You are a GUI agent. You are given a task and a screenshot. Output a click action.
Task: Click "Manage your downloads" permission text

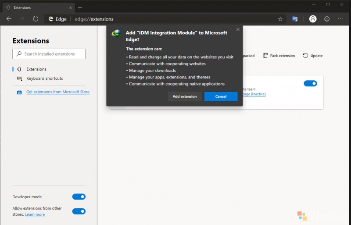[x=152, y=70]
